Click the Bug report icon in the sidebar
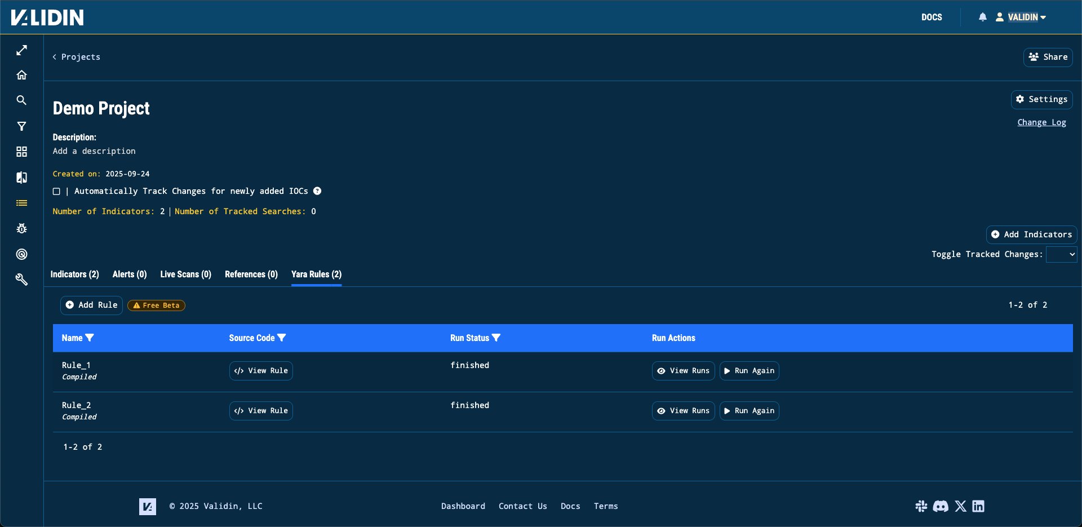Screen dimensions: 1082x527 (x=21, y=228)
